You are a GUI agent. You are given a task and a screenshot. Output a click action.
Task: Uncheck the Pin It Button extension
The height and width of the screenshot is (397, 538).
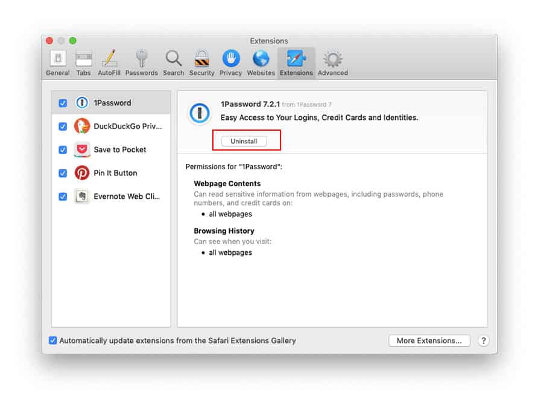(63, 173)
